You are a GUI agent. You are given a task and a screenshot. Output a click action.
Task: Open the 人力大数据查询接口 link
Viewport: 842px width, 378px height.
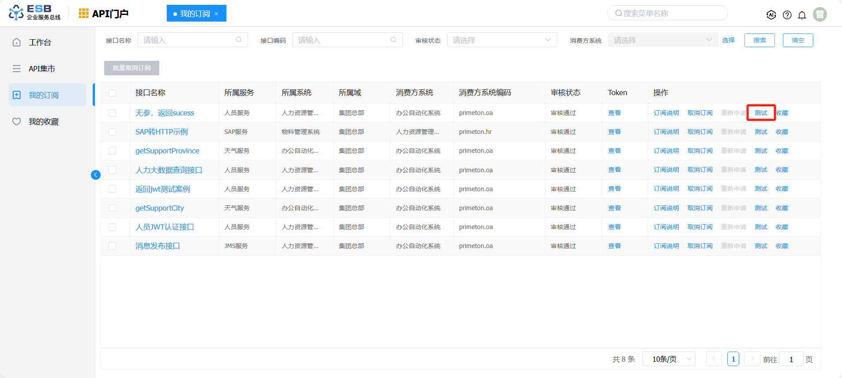coord(169,170)
